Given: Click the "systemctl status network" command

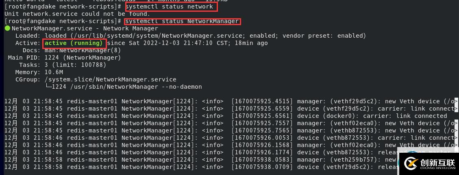Looking at the screenshot, I should point(169,6).
